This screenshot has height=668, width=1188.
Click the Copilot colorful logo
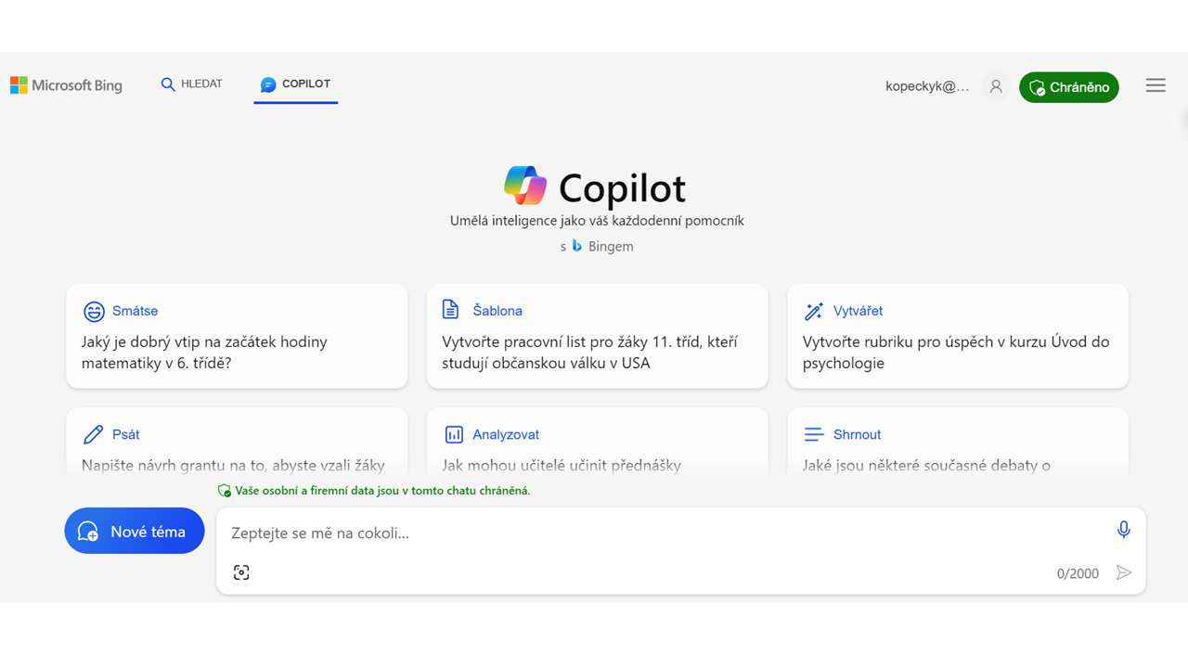click(x=525, y=186)
